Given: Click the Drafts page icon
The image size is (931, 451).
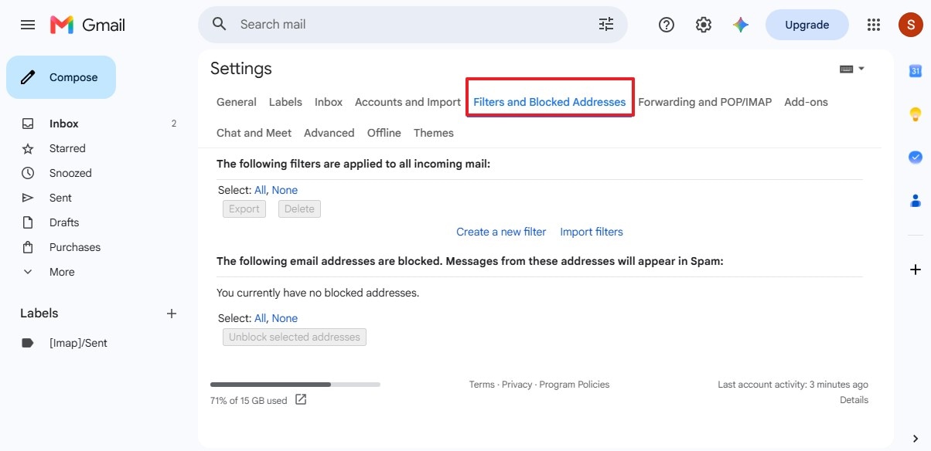Looking at the screenshot, I should pos(28,222).
